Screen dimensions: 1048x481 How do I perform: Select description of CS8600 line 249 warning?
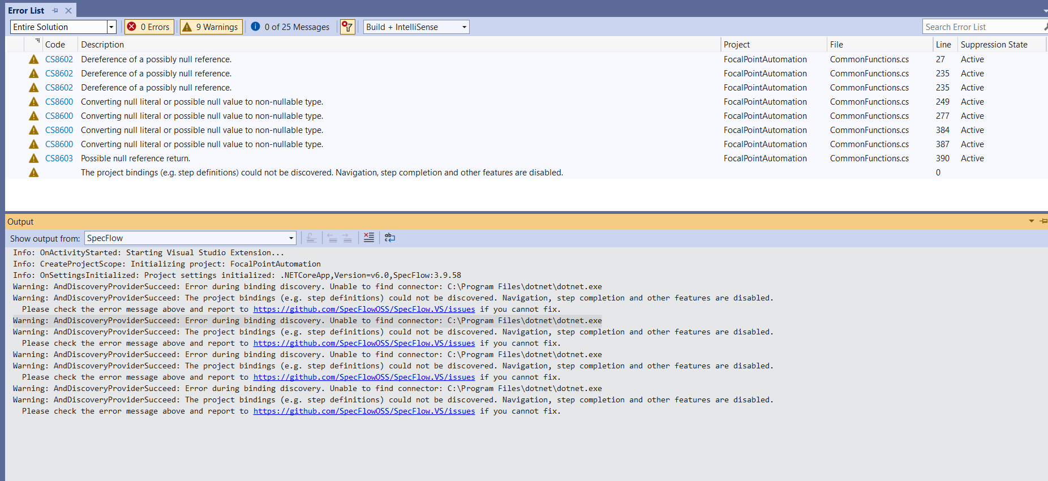202,102
